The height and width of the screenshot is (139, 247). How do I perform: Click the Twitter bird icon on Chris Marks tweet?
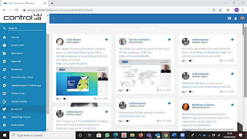[107, 39]
